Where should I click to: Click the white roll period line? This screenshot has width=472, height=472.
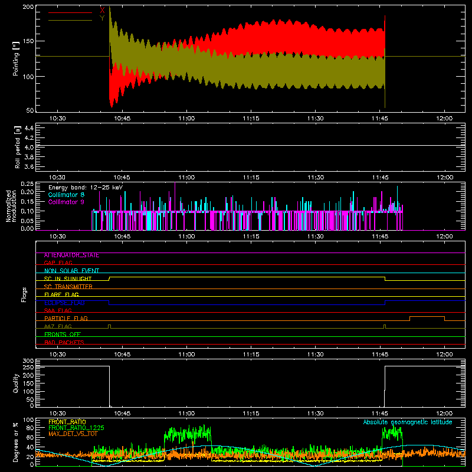[x=250, y=145]
